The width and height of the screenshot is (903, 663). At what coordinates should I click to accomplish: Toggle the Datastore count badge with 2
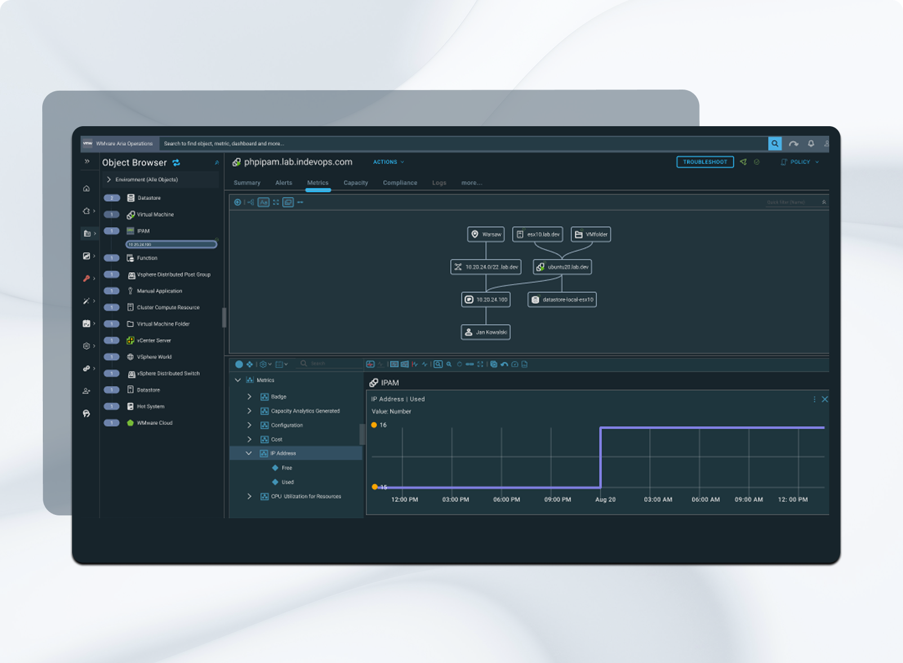point(112,198)
